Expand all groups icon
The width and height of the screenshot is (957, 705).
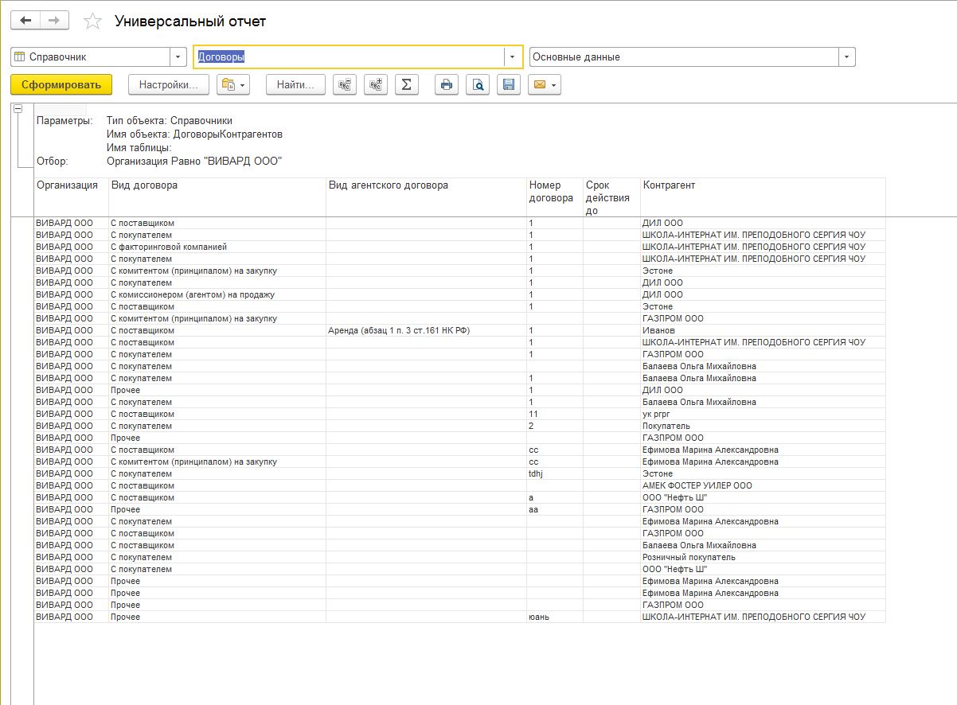point(376,84)
